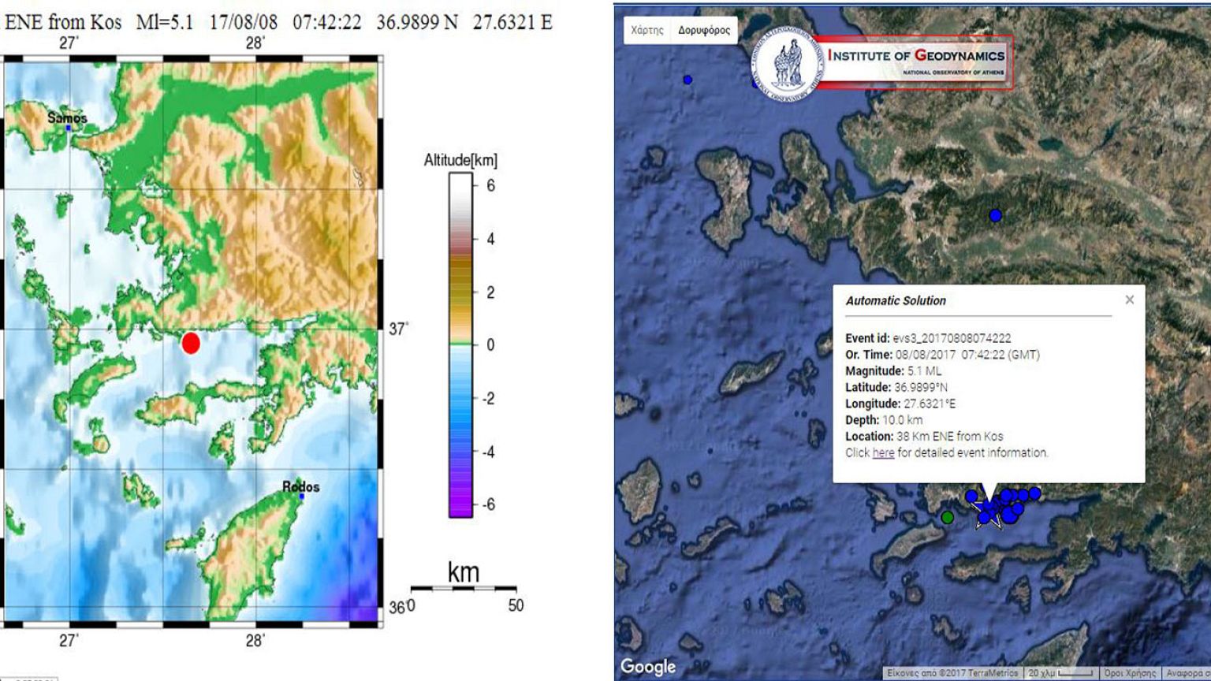Select the depth value '10.0 km'
Viewport: 1211px width, 681px height.
pos(902,420)
